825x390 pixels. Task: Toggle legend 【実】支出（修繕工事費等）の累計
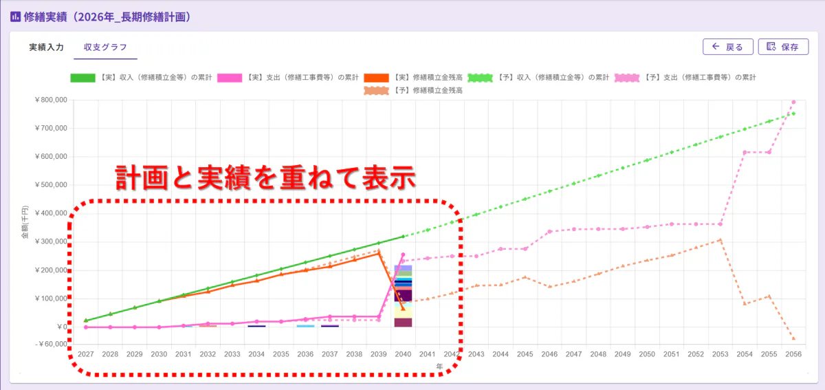click(x=288, y=78)
